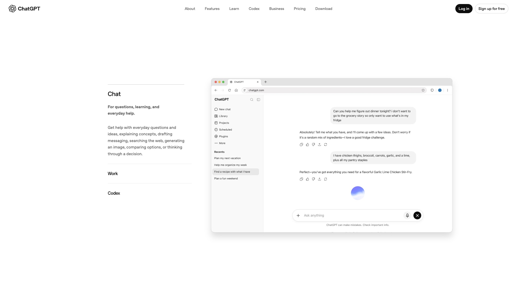517x290 pixels.
Task: Click the new tab plus icon
Action: (x=266, y=82)
